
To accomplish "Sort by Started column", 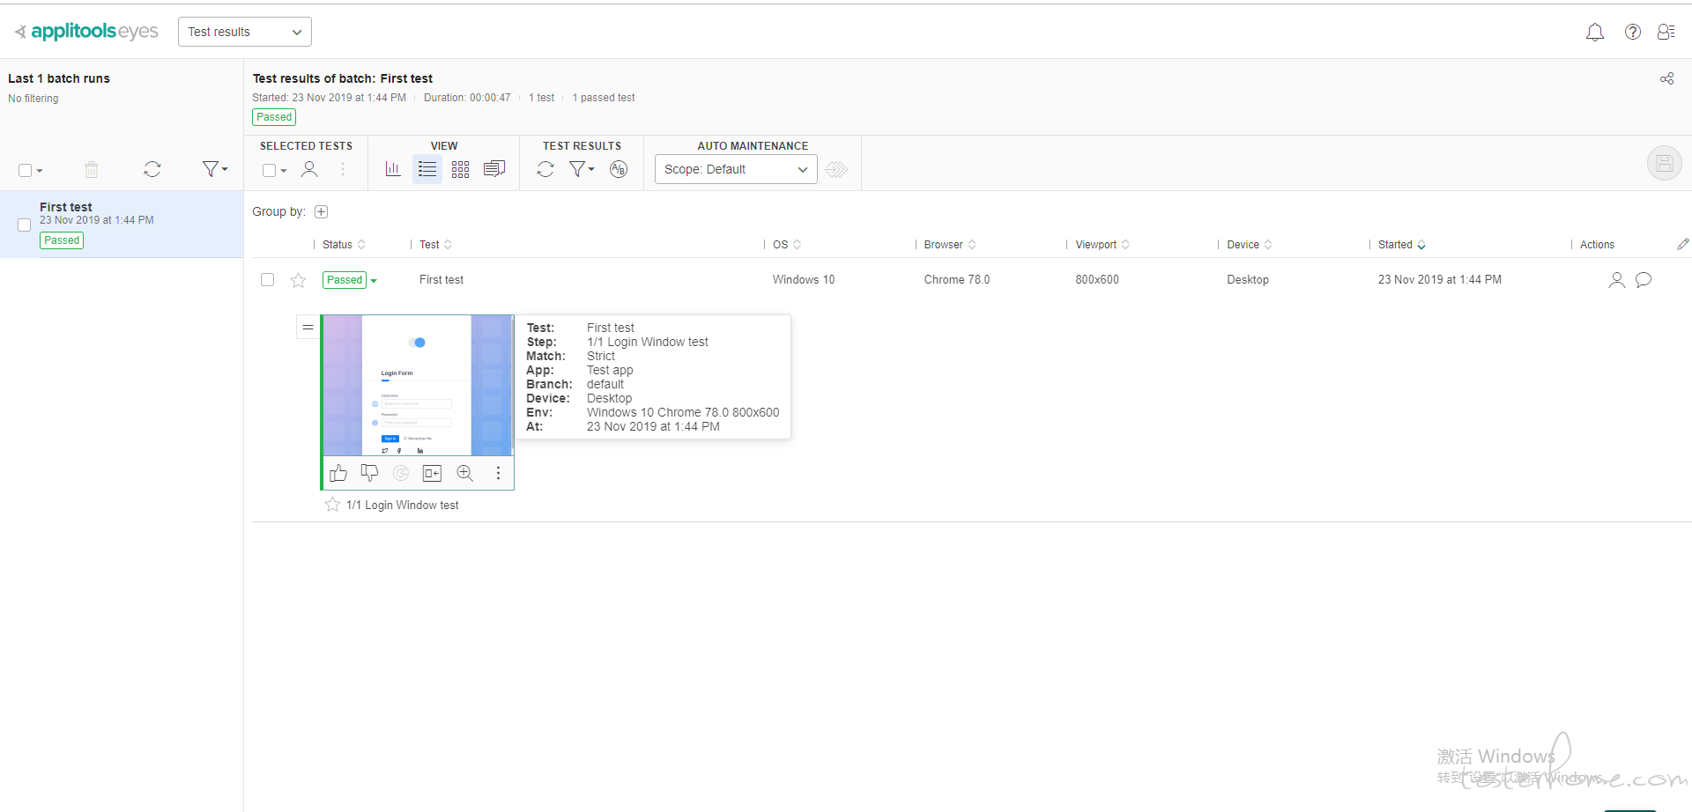I will coord(1402,245).
